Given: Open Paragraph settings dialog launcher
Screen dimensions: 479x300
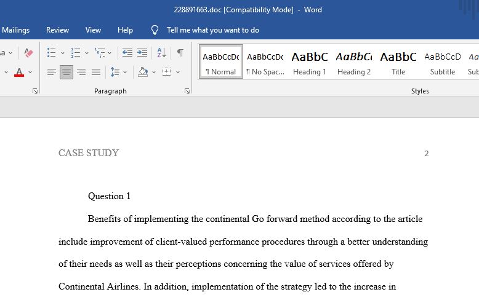Looking at the screenshot, I should coord(187,91).
